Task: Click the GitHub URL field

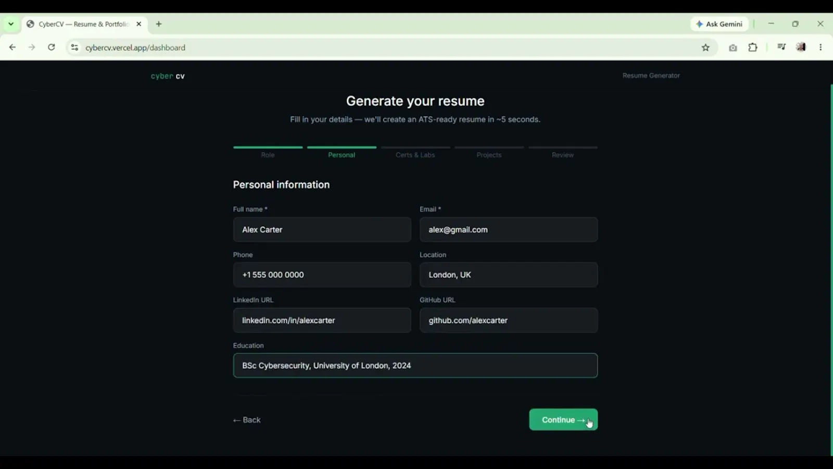Action: tap(509, 320)
